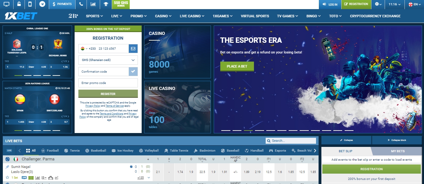Open the match field view icon
The image size is (424, 184).
31,178
